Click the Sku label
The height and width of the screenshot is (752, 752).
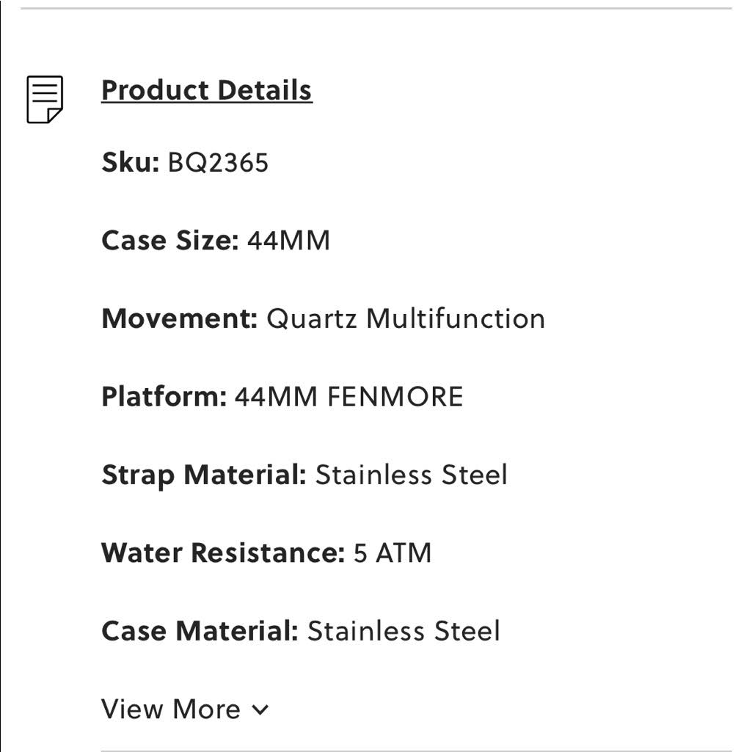(x=130, y=162)
